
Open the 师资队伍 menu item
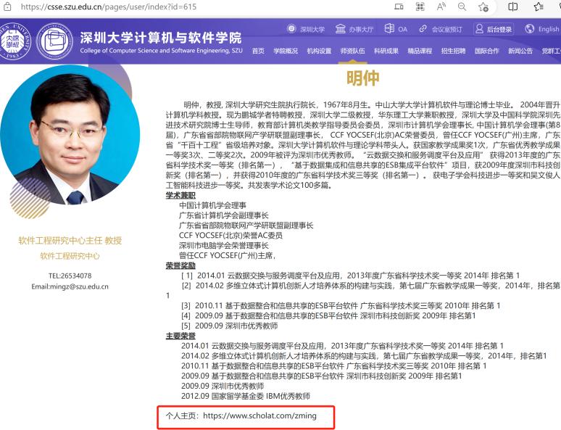click(352, 51)
